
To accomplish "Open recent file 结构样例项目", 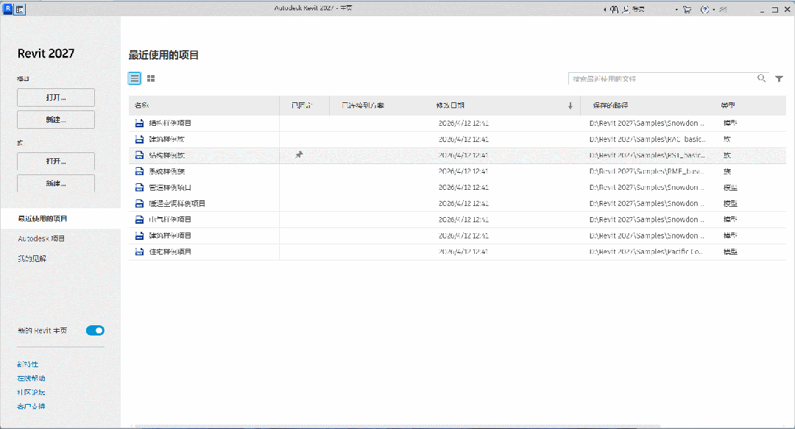I will coord(170,123).
